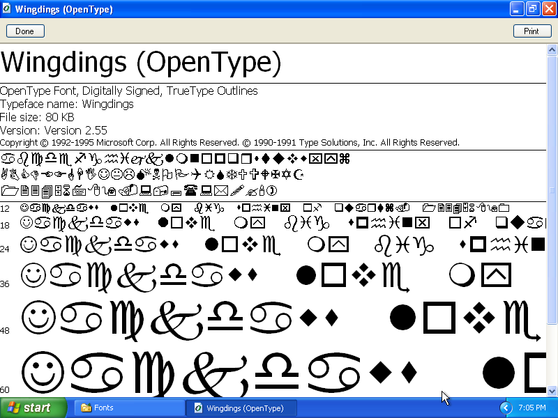The height and width of the screenshot is (418, 558).
Task: Click the scrollbar down arrow
Action: click(x=552, y=392)
